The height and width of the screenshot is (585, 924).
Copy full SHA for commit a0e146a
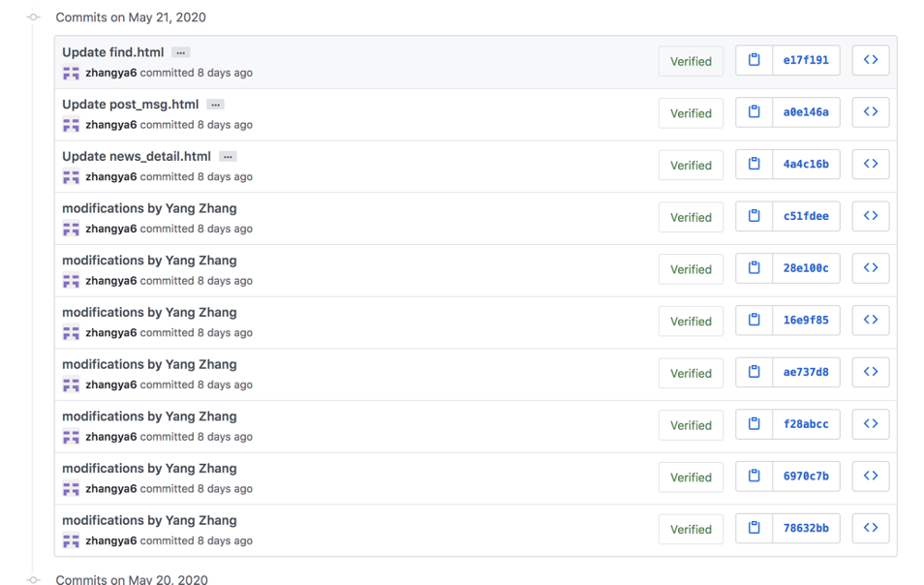754,112
